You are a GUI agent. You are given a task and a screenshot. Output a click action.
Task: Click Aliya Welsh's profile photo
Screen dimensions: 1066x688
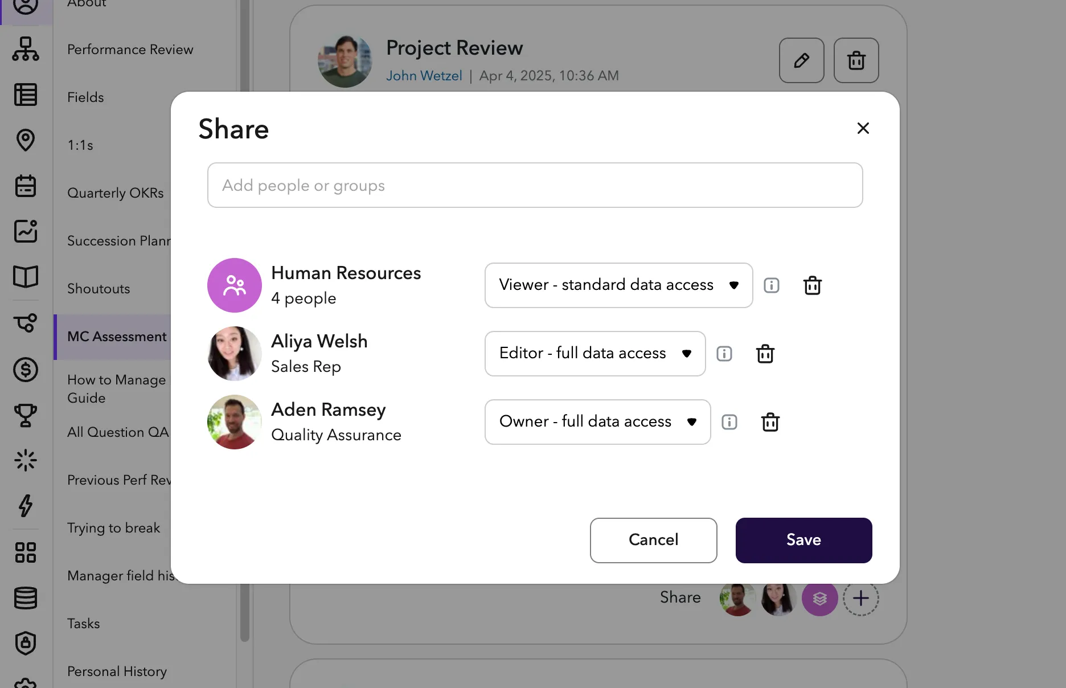[x=235, y=354]
